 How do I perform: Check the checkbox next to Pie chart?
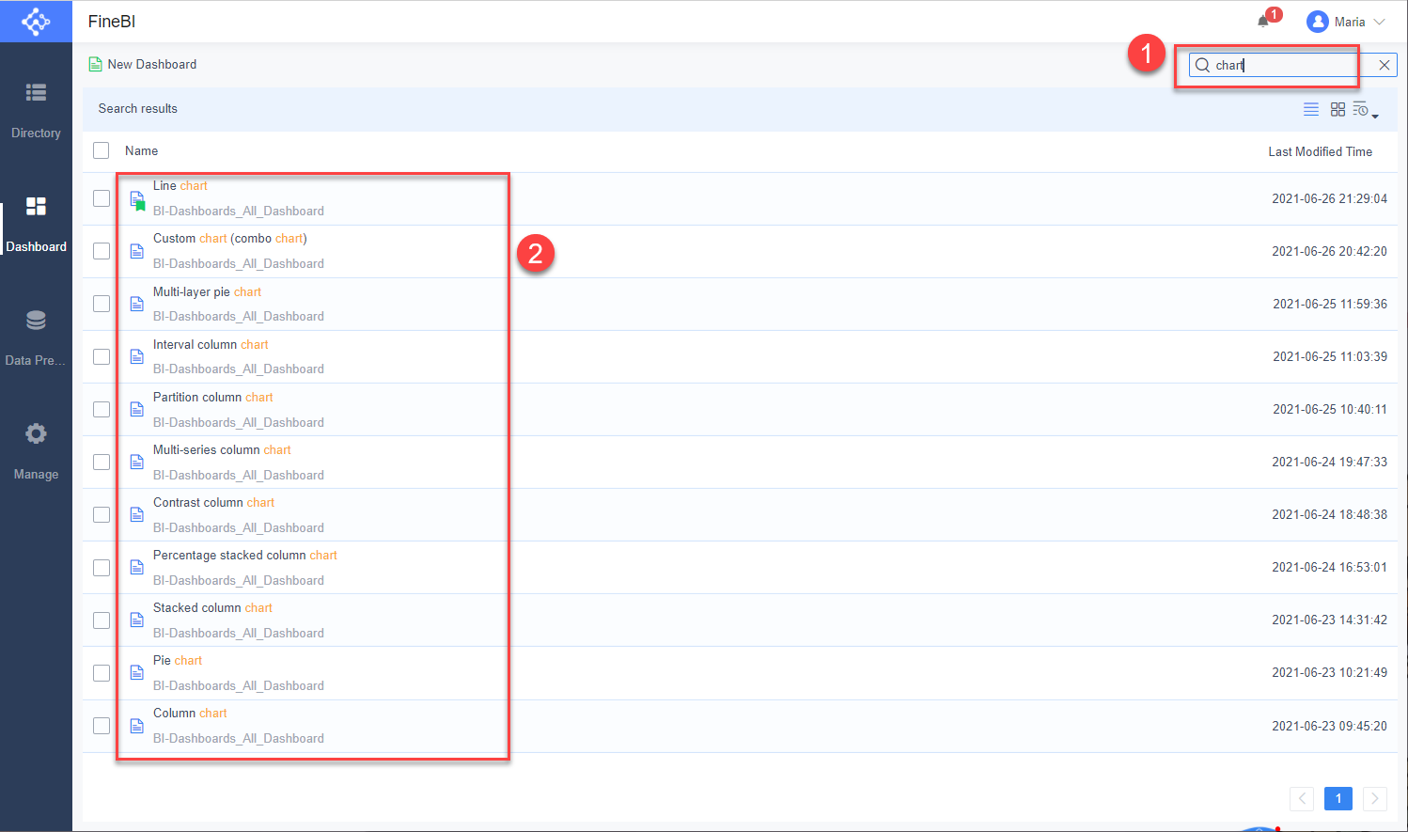point(101,672)
